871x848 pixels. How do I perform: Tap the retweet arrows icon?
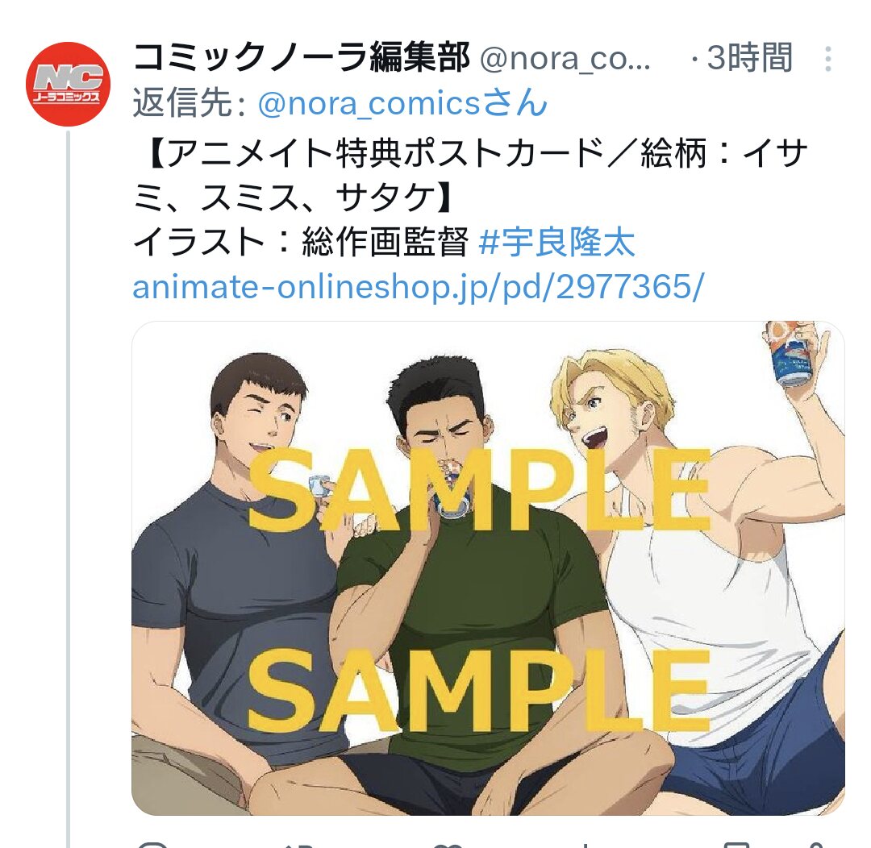click(299, 845)
